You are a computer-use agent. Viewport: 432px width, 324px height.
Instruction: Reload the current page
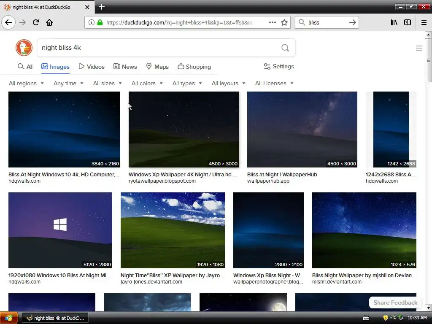coord(36,22)
